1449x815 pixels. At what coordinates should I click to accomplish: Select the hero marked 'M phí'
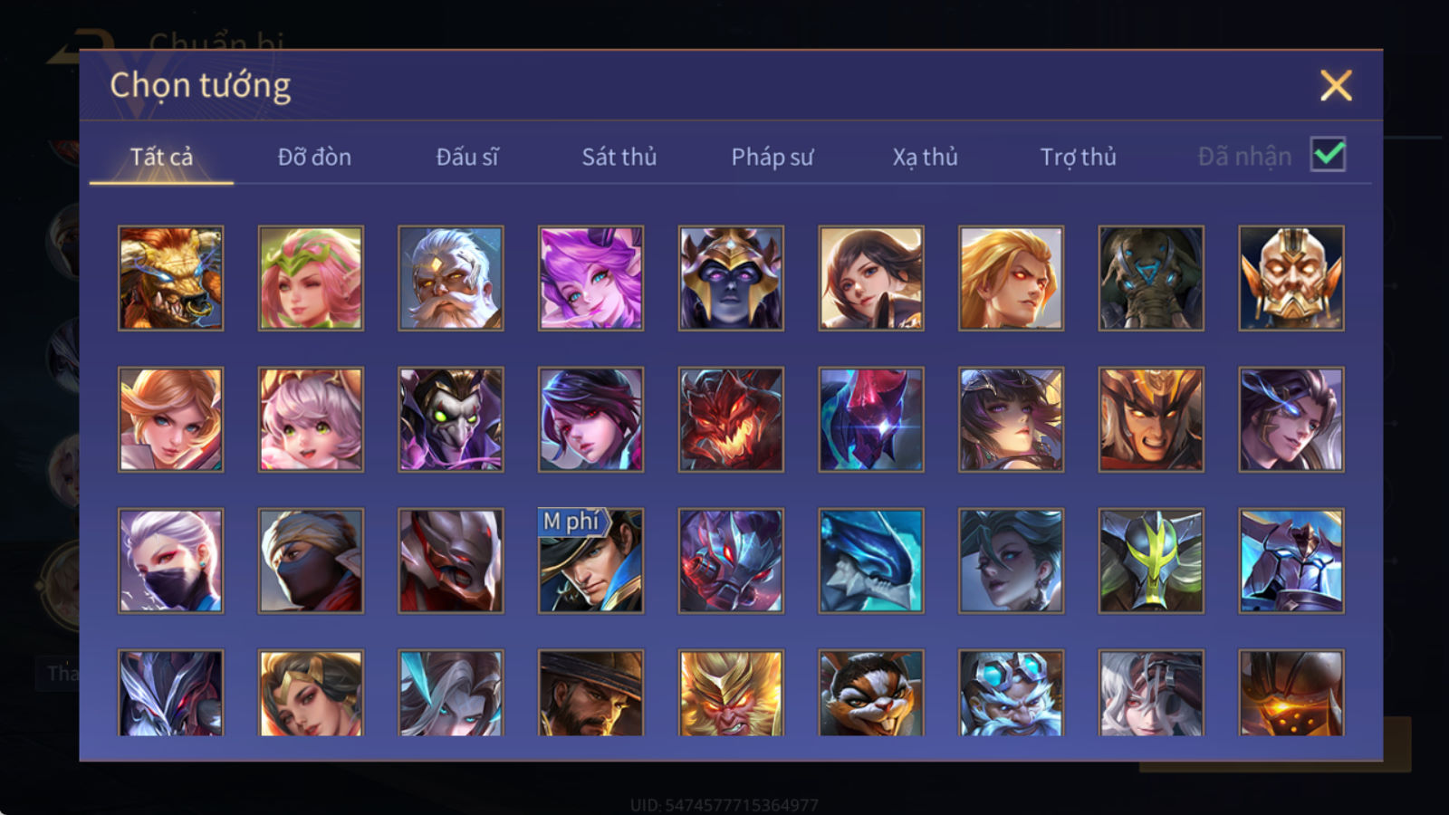point(590,561)
